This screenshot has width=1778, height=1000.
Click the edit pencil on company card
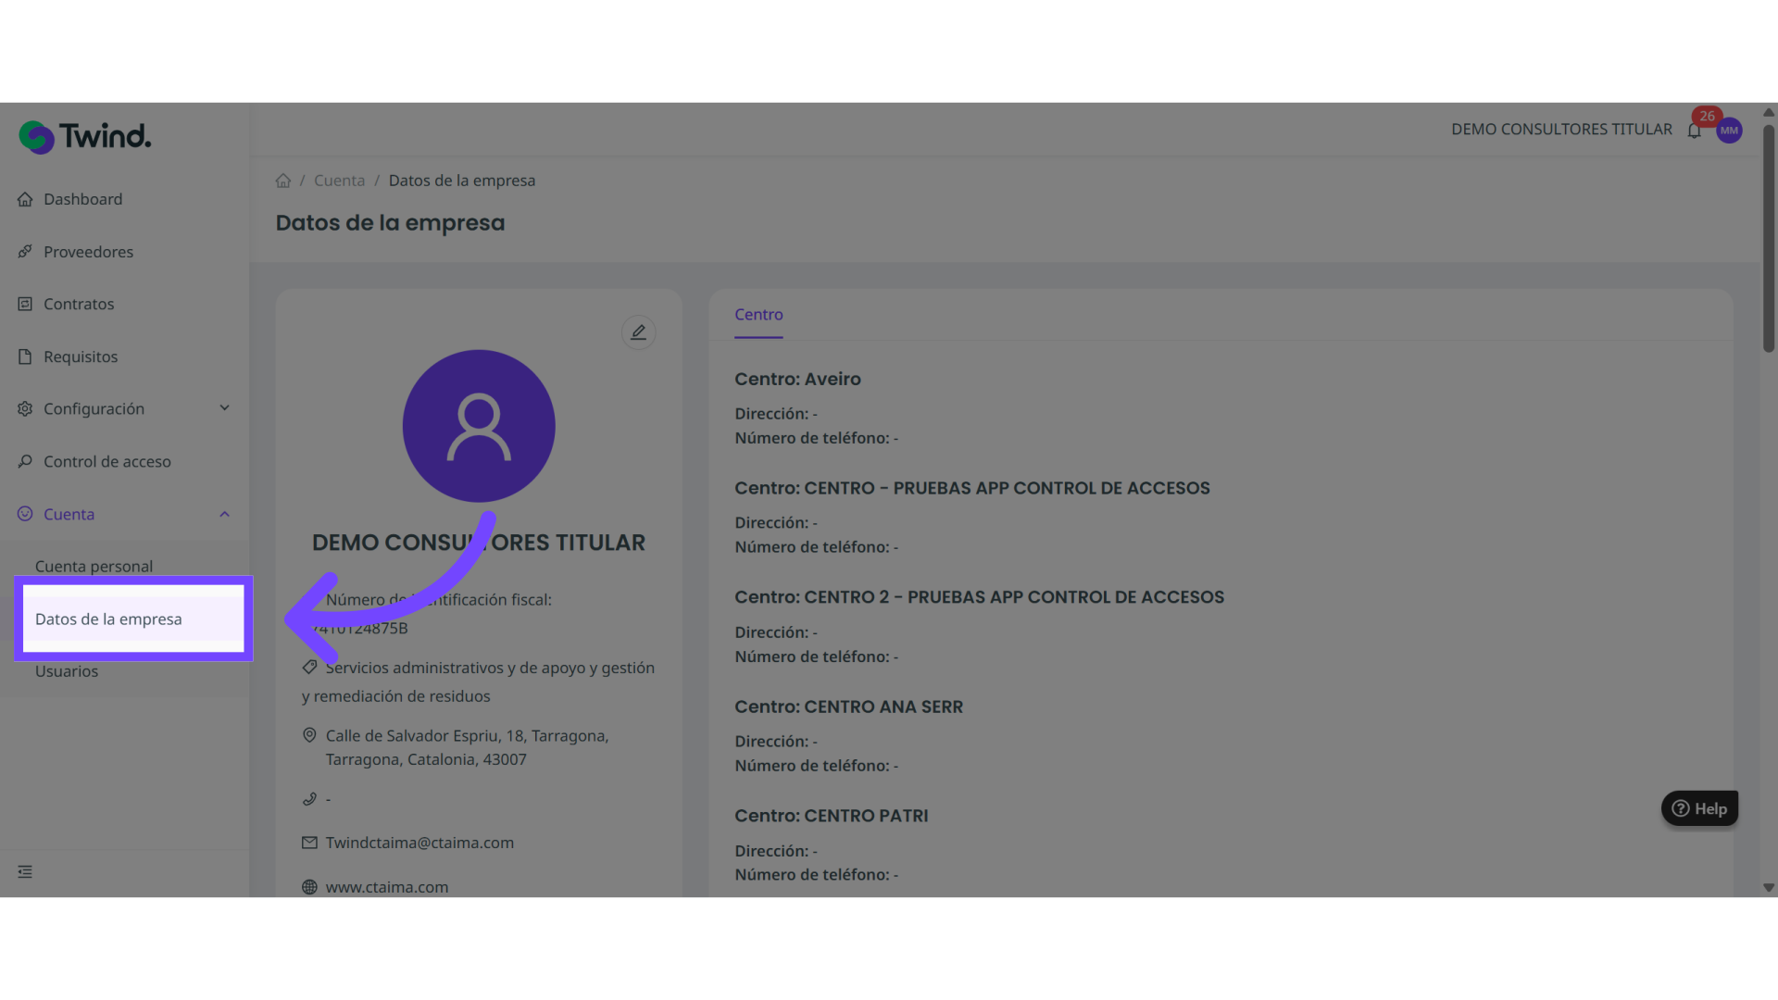pos(638,332)
